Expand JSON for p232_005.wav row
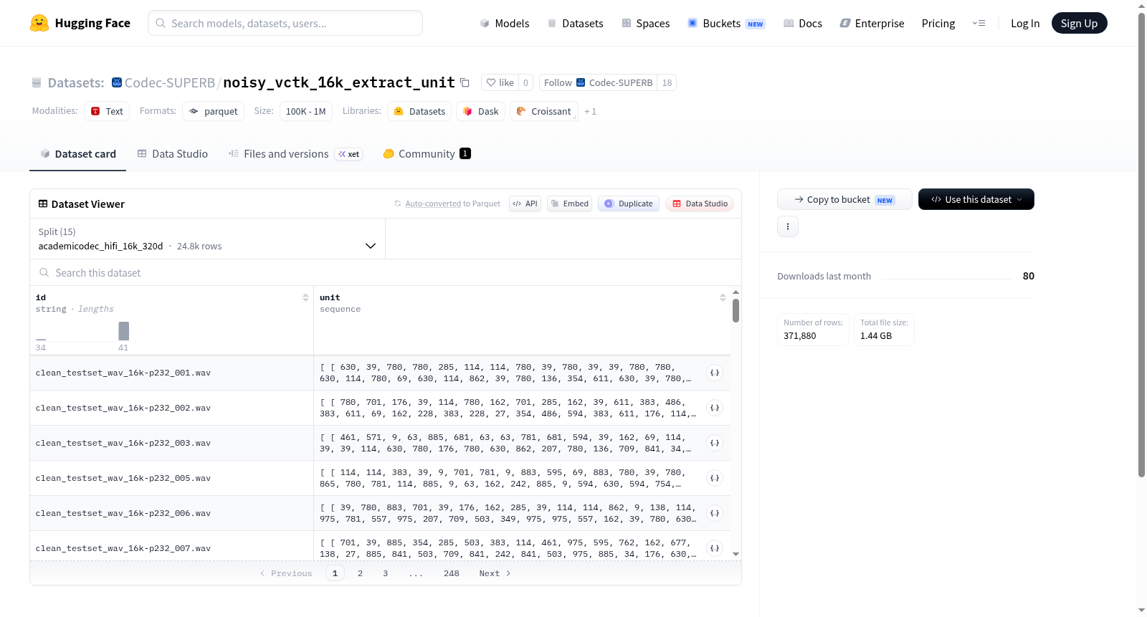The width and height of the screenshot is (1147, 617). [x=715, y=478]
